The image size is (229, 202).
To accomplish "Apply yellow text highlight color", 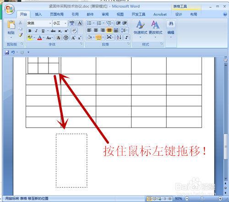I will pyautogui.click(x=30, y=38).
